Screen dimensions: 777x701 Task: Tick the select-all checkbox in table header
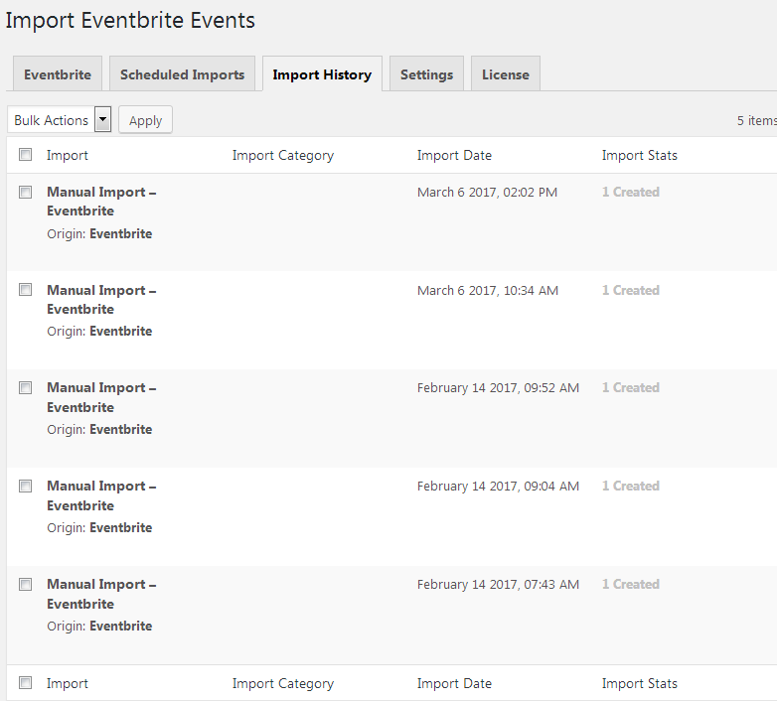pyautogui.click(x=25, y=155)
